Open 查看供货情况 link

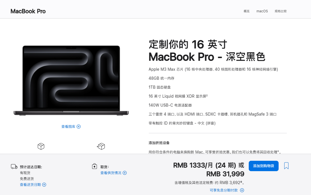tap(111, 173)
